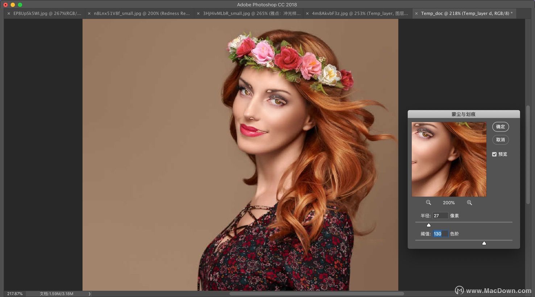Click the 217.87% zoom level field
Screen dimensions: 535x297
[15, 294]
